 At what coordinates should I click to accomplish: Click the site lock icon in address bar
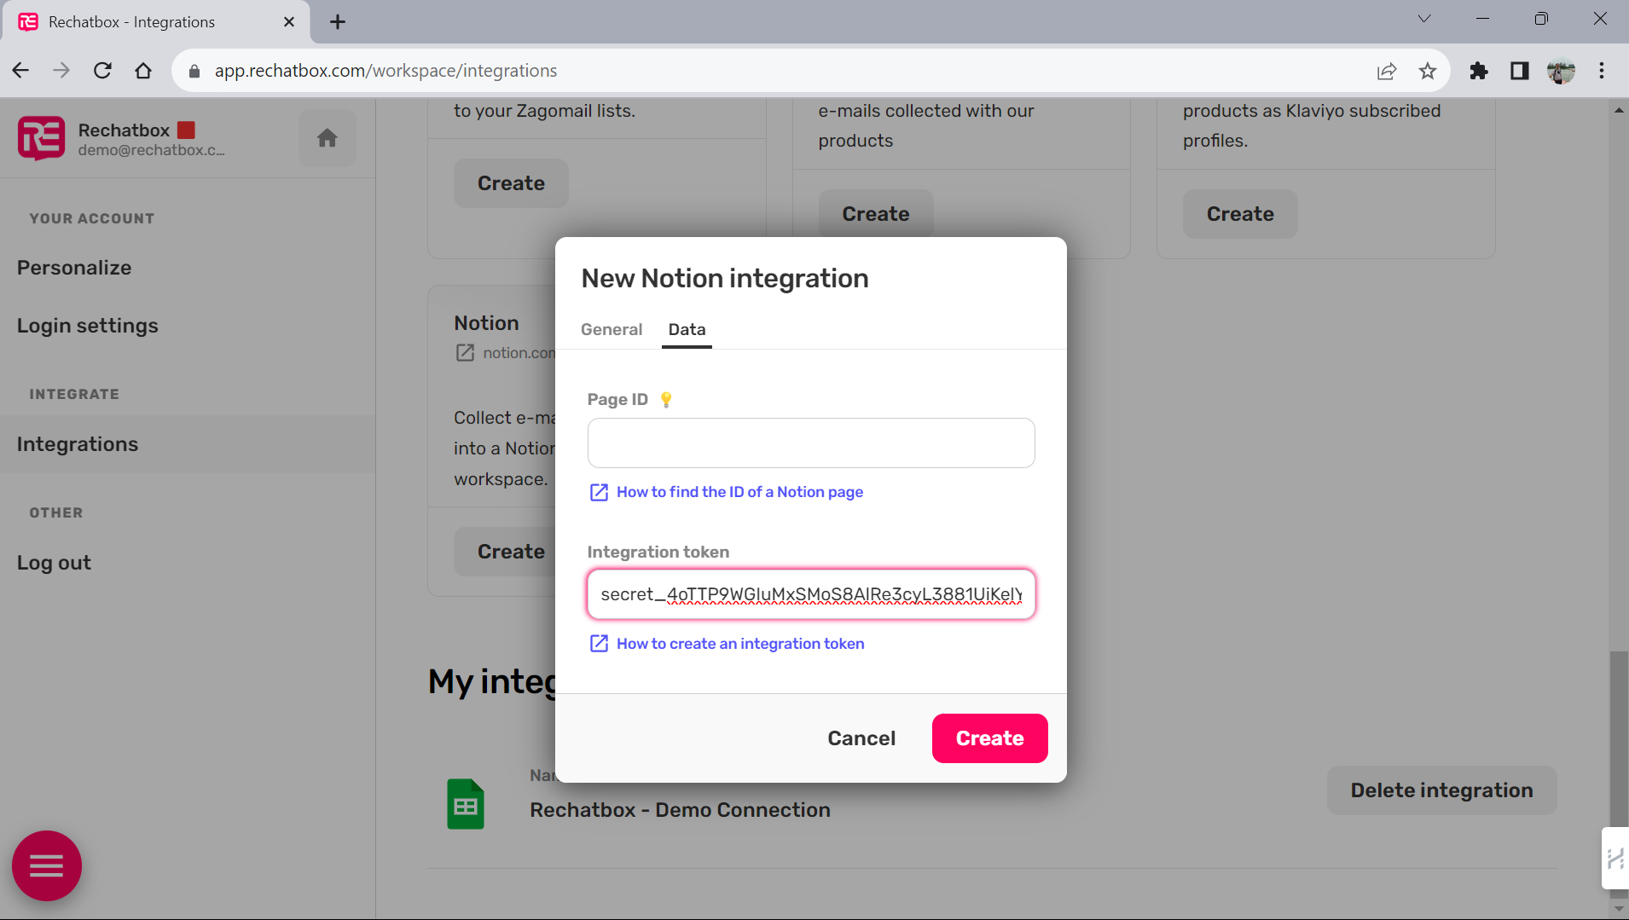coord(194,71)
